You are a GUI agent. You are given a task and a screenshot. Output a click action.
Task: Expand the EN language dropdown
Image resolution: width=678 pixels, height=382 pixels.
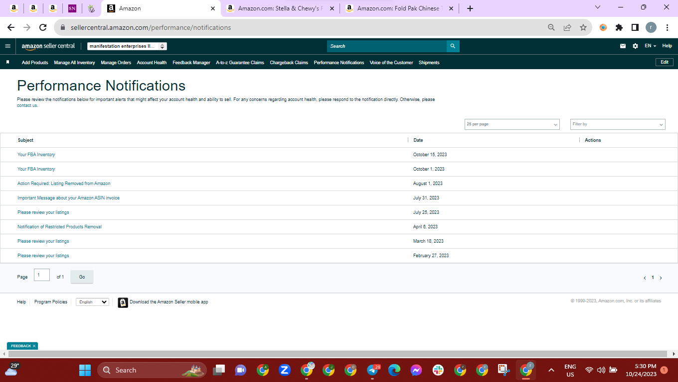click(650, 46)
